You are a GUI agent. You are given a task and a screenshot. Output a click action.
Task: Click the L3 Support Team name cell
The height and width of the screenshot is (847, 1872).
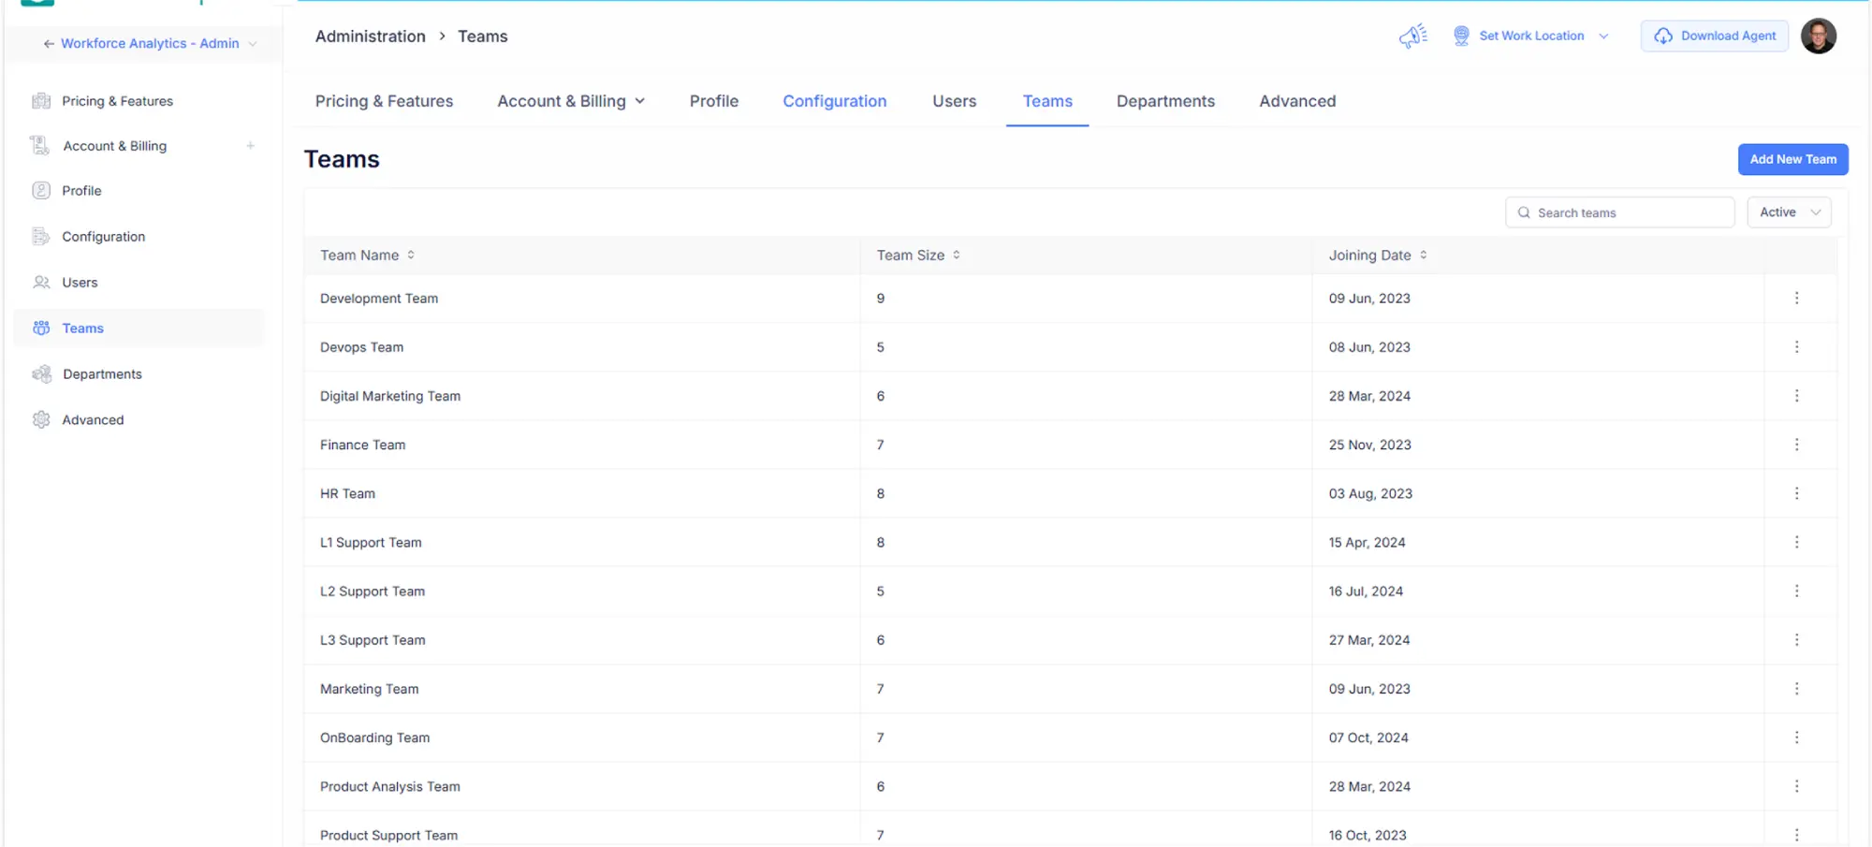[373, 639]
